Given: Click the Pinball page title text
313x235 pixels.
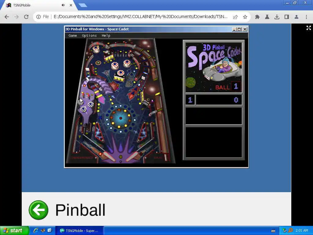Looking at the screenshot, I should pos(80,210).
